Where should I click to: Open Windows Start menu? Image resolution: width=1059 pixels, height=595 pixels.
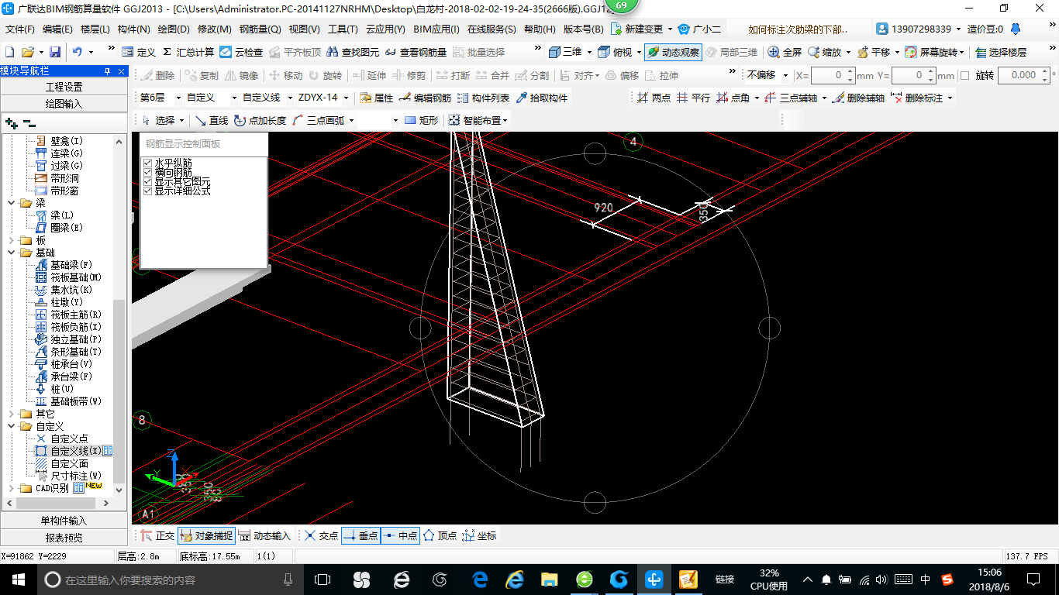pyautogui.click(x=19, y=580)
